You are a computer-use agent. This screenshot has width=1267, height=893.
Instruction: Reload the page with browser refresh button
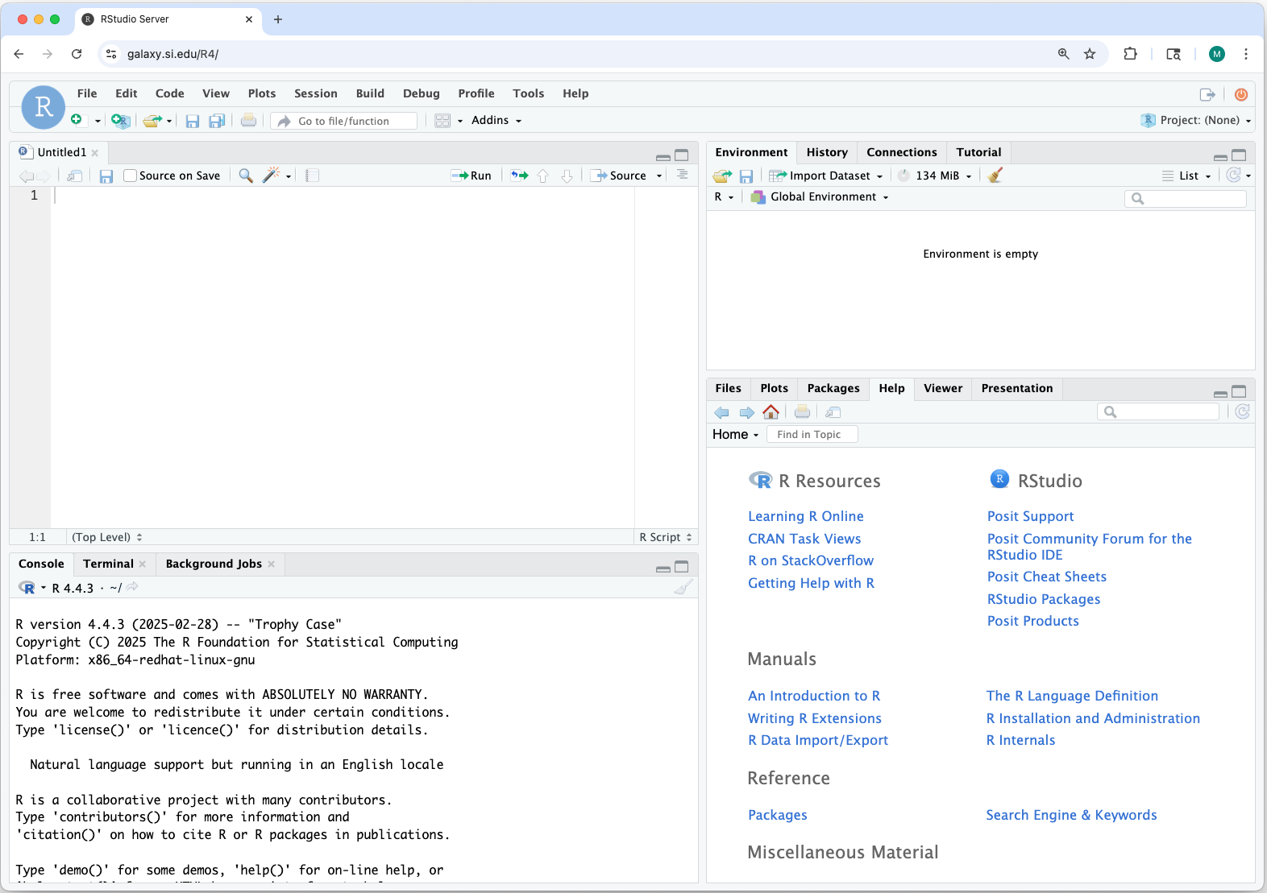click(x=77, y=54)
